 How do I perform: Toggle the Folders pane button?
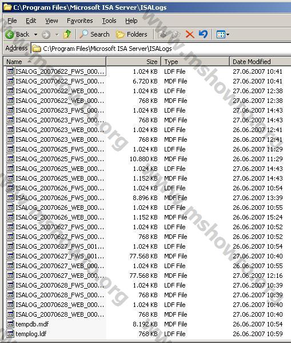(131, 34)
